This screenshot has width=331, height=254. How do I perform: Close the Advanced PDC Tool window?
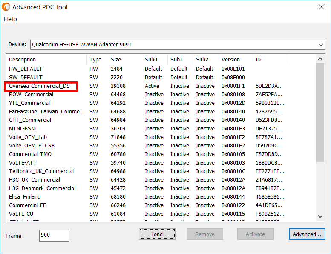(x=321, y=7)
